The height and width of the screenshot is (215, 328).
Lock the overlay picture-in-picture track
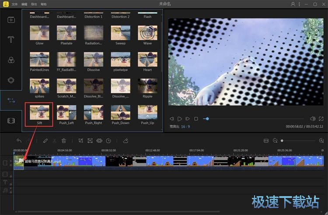coord(11,176)
